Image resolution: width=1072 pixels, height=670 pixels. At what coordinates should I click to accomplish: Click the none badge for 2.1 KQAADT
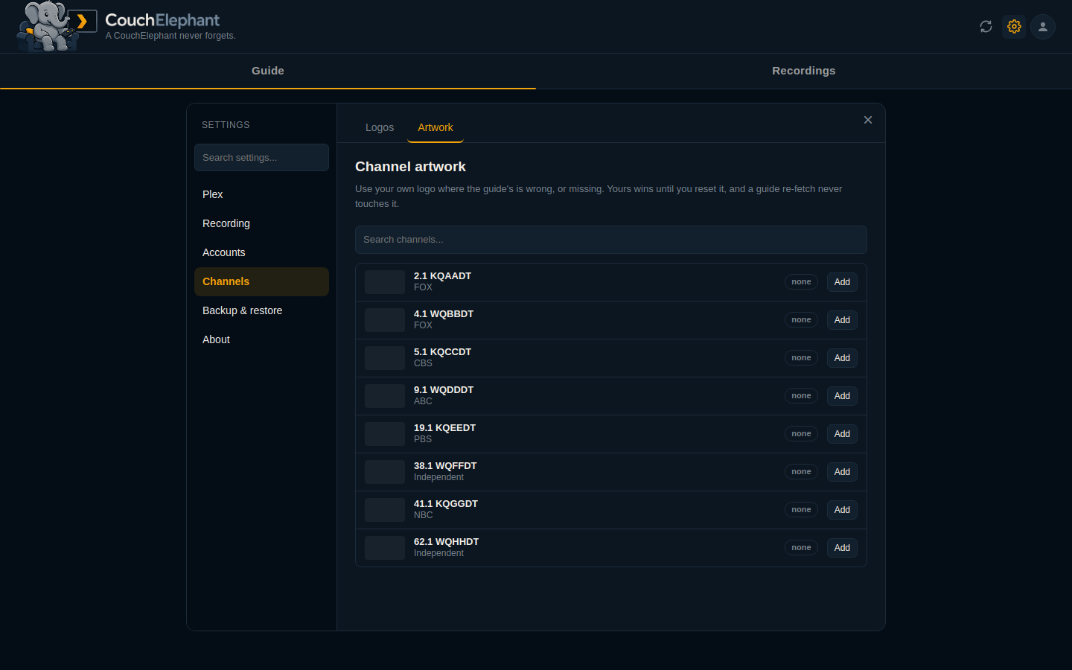point(801,282)
